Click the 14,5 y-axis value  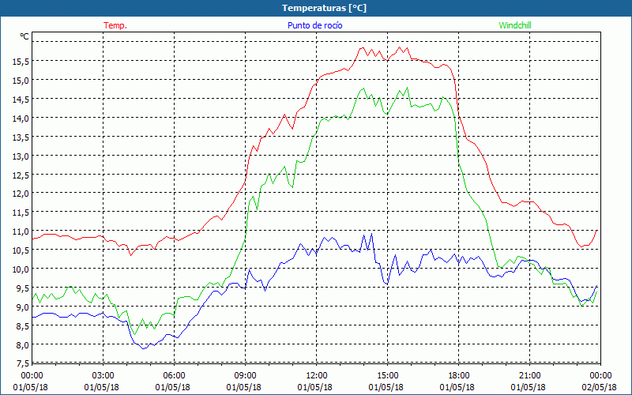coord(21,100)
